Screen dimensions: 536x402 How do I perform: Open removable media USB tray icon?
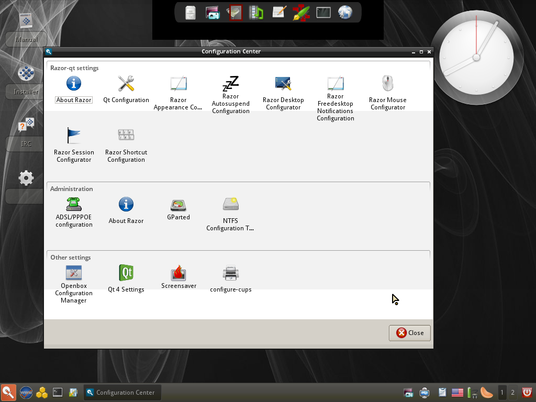point(425,393)
